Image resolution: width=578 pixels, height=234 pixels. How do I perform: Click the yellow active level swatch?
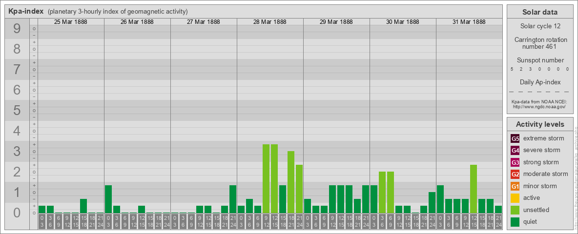pyautogui.click(x=515, y=198)
